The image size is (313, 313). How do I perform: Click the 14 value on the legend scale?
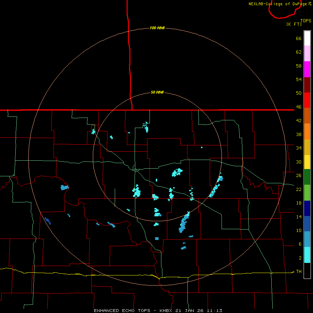click(x=299, y=217)
